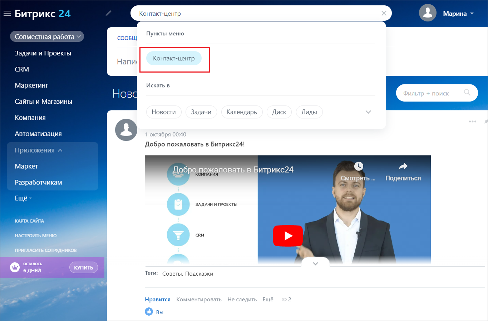
Task: Click the Советы tag
Action: [x=172, y=274]
